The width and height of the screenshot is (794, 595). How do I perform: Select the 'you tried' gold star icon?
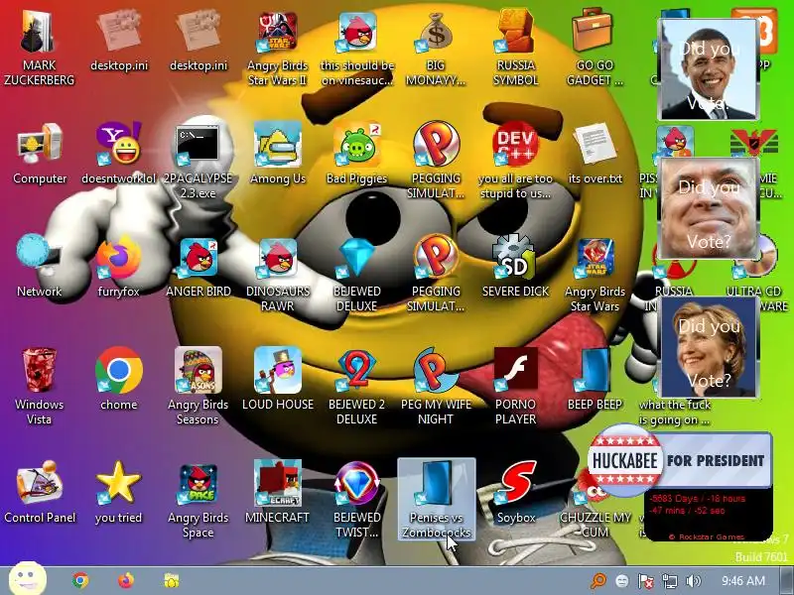click(118, 493)
